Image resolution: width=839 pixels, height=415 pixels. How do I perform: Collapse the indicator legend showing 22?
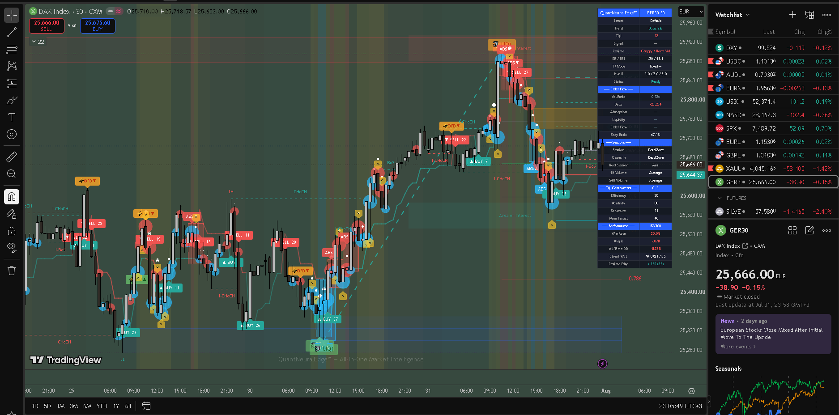tap(38, 42)
